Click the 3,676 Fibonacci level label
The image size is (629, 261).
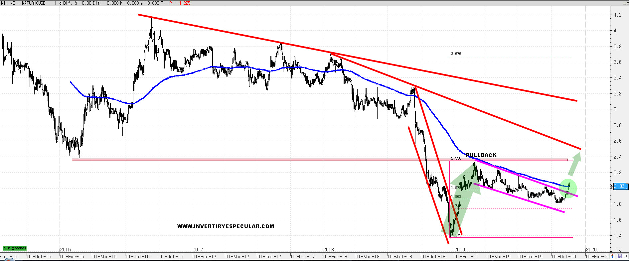coord(456,54)
